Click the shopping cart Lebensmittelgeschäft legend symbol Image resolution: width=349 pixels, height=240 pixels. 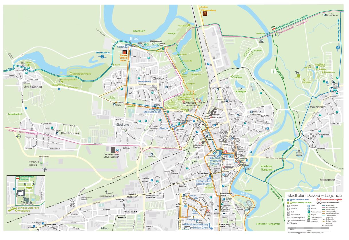click(x=288, y=218)
